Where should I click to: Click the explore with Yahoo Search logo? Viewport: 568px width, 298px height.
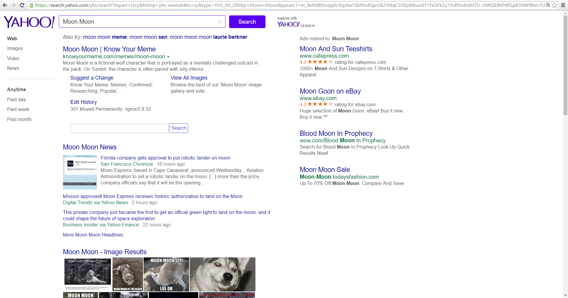295,22
